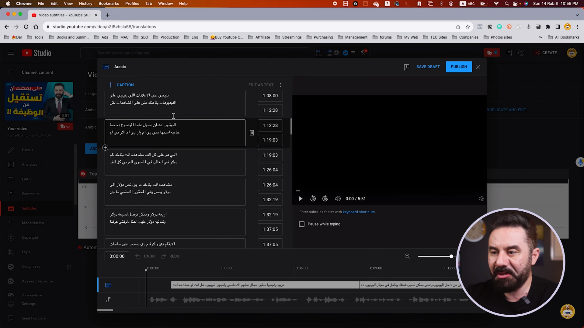This screenshot has width=584, height=328.
Task: Delete the selected caption with trash icon
Action: coord(252,133)
